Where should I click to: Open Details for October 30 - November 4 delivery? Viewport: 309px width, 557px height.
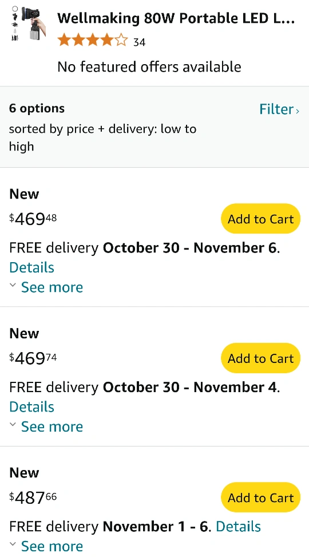(31, 407)
